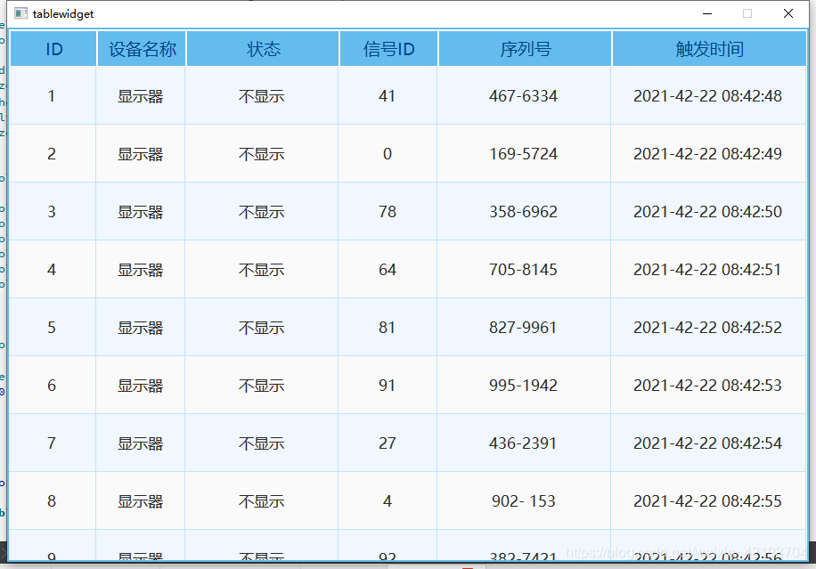Sort the table by the ID column header
The width and height of the screenshot is (816, 569).
click(x=52, y=49)
